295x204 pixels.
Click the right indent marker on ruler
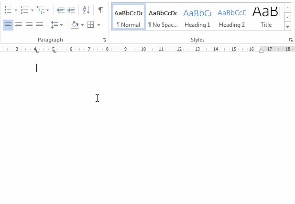tap(261, 50)
